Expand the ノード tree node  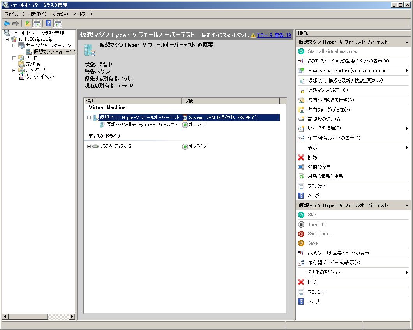[14, 58]
